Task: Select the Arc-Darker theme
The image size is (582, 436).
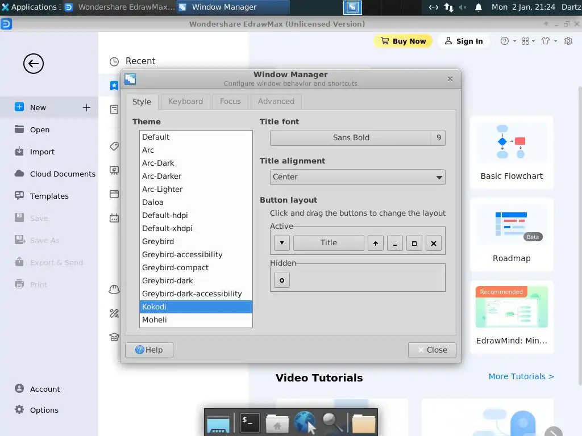Action: point(196,176)
